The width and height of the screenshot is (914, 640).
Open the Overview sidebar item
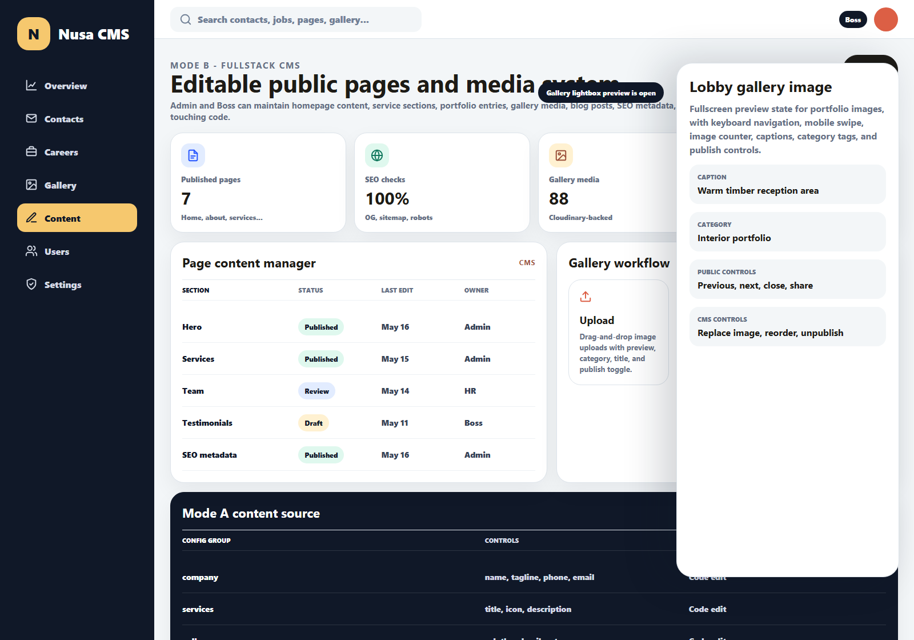point(77,86)
